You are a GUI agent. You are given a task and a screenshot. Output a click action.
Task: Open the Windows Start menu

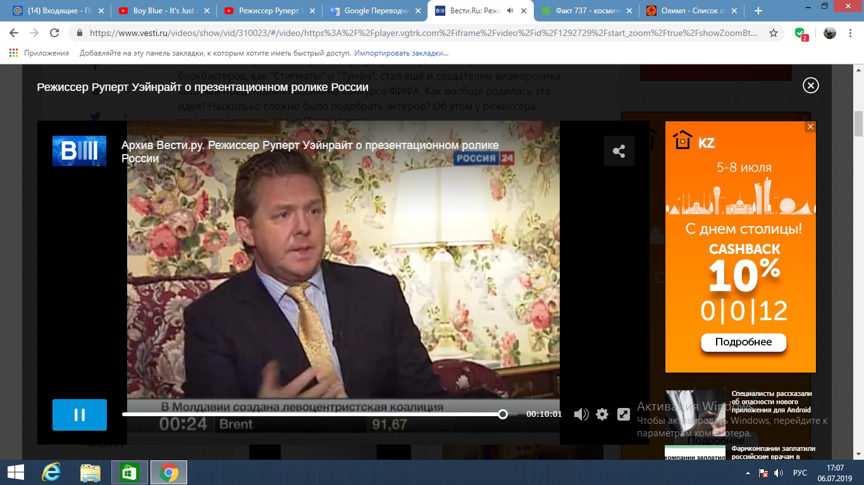[15, 472]
